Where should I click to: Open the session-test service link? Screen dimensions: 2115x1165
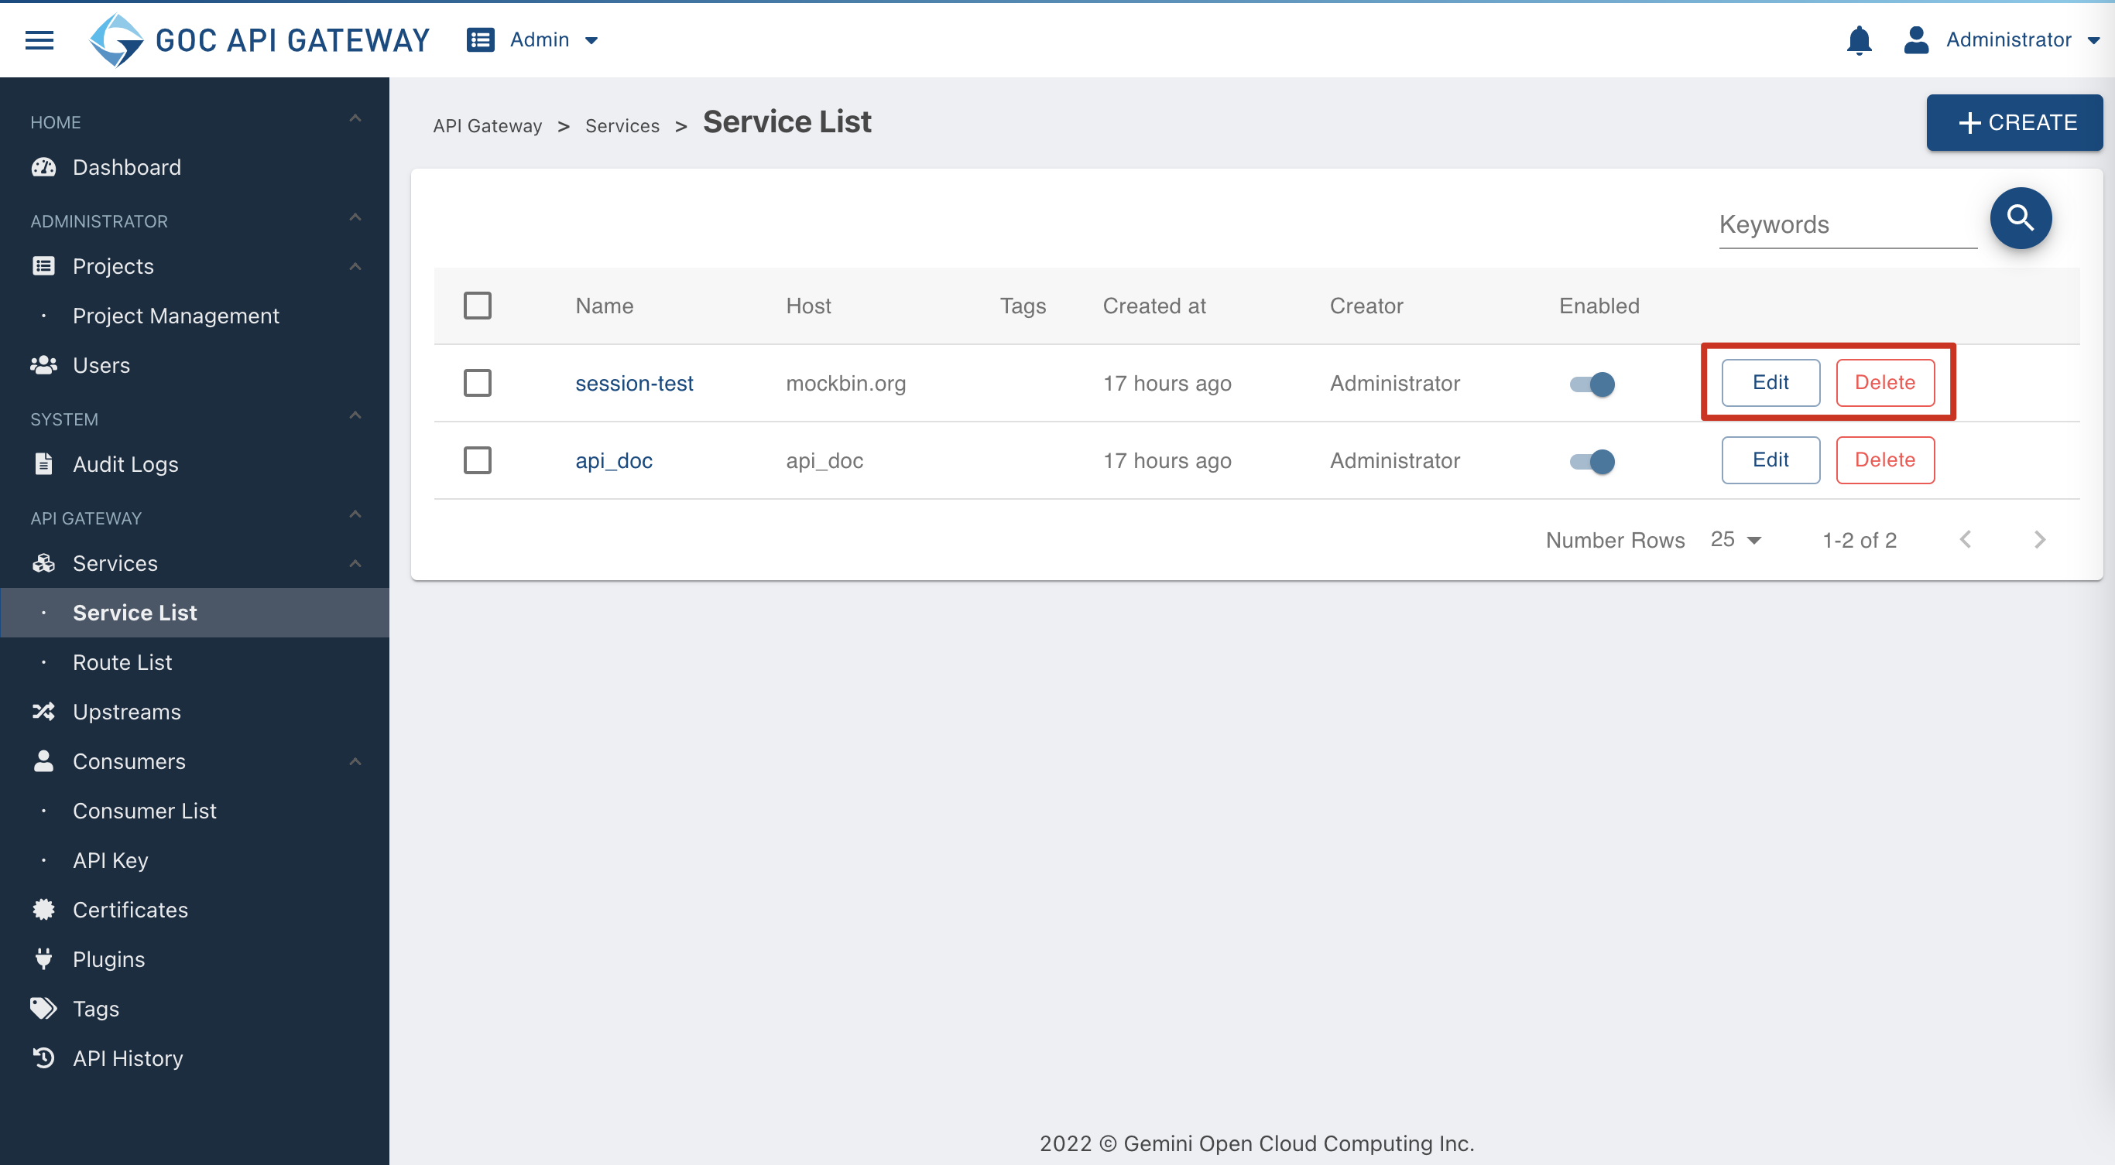coord(634,383)
